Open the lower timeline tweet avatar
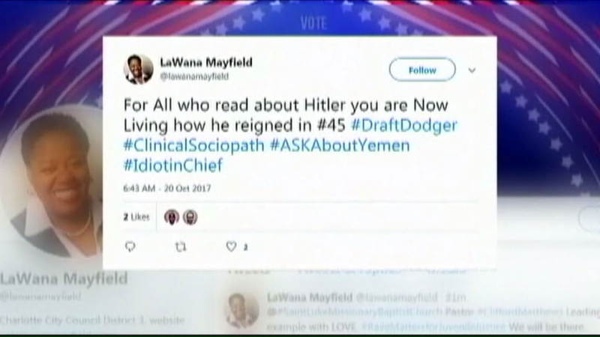 point(241,310)
